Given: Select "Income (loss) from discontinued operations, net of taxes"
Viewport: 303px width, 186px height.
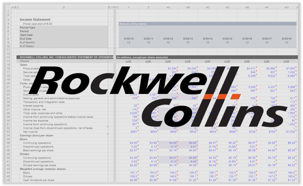Looking at the screenshot, I should (58, 128).
